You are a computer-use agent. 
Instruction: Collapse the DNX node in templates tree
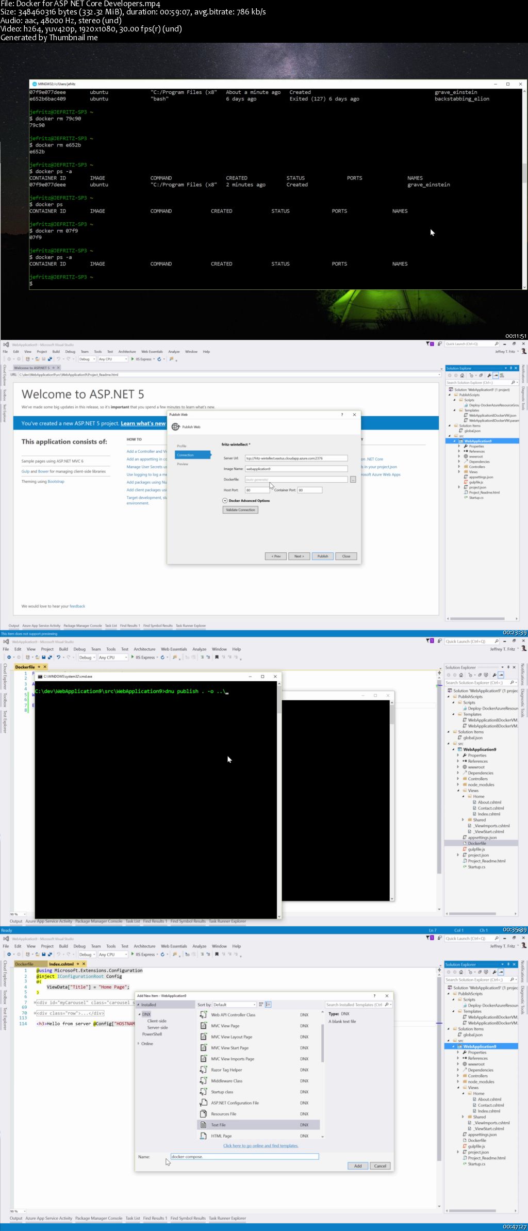(139, 1014)
